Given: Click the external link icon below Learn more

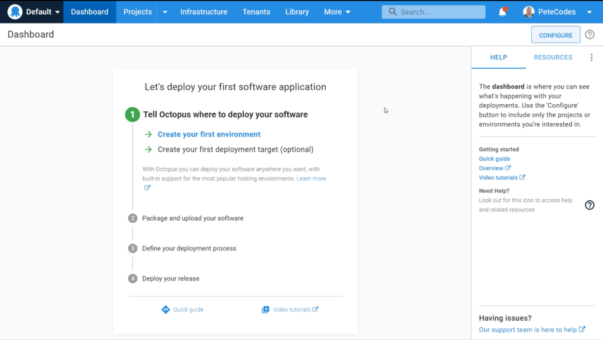Looking at the screenshot, I should point(147,188).
